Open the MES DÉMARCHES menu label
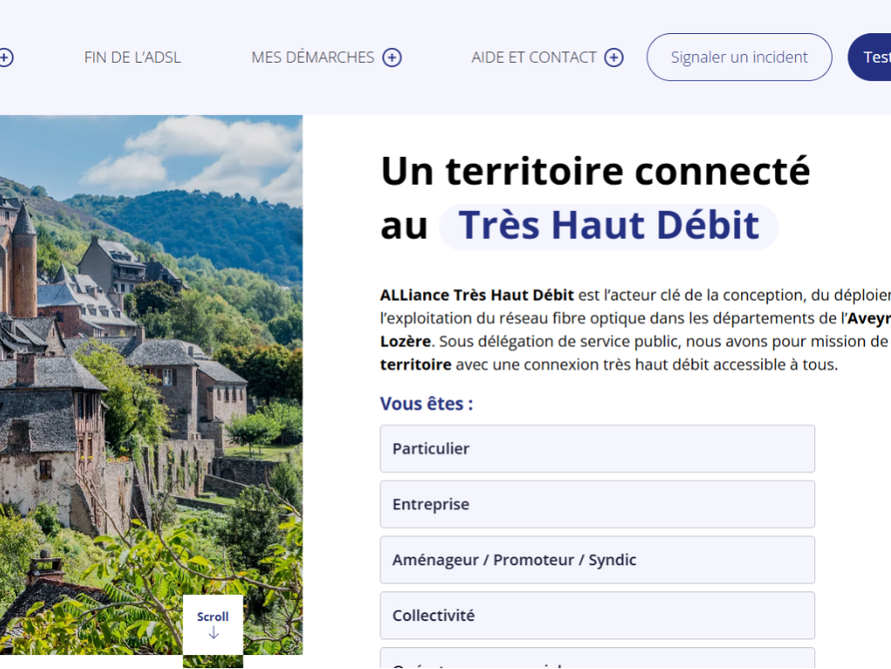This screenshot has width=891, height=669. [x=312, y=58]
